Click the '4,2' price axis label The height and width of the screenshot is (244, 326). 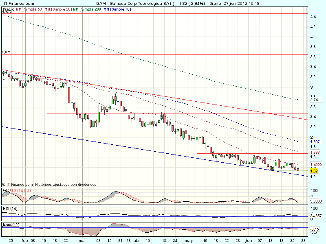coord(313,27)
